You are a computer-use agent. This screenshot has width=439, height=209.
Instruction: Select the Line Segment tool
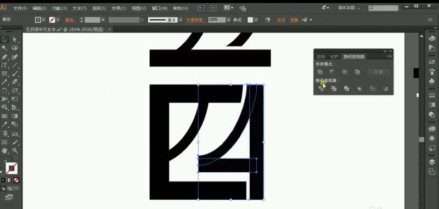point(15,65)
